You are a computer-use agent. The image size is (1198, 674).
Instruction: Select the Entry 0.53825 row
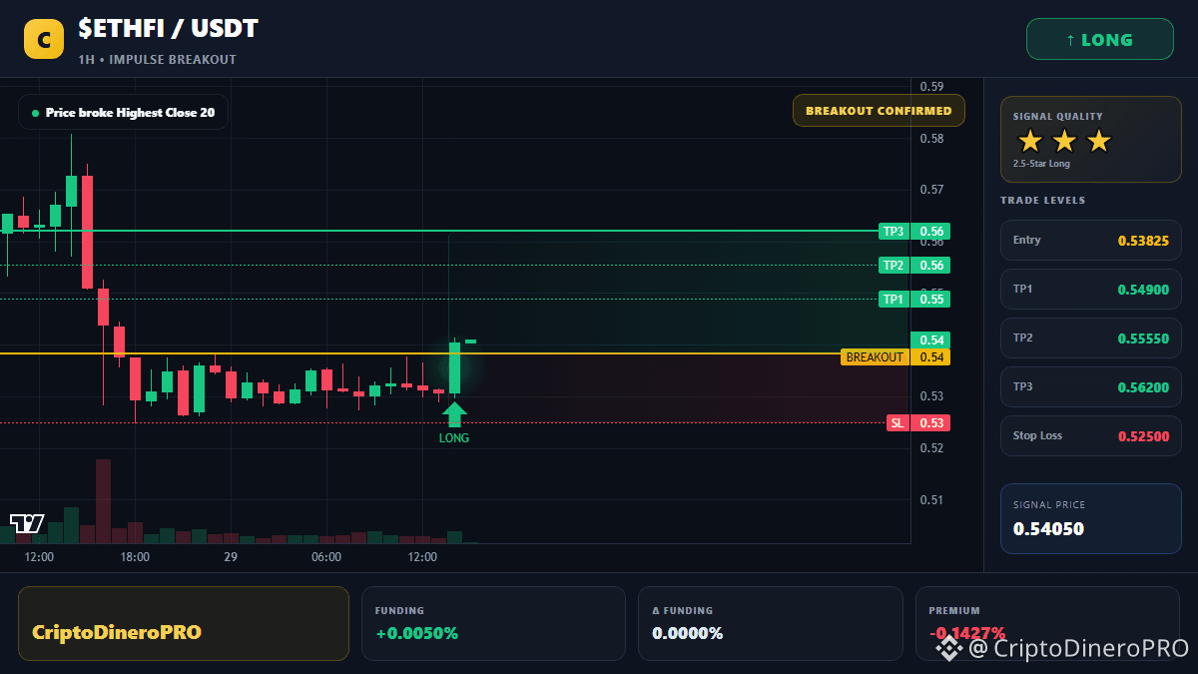pos(1090,240)
